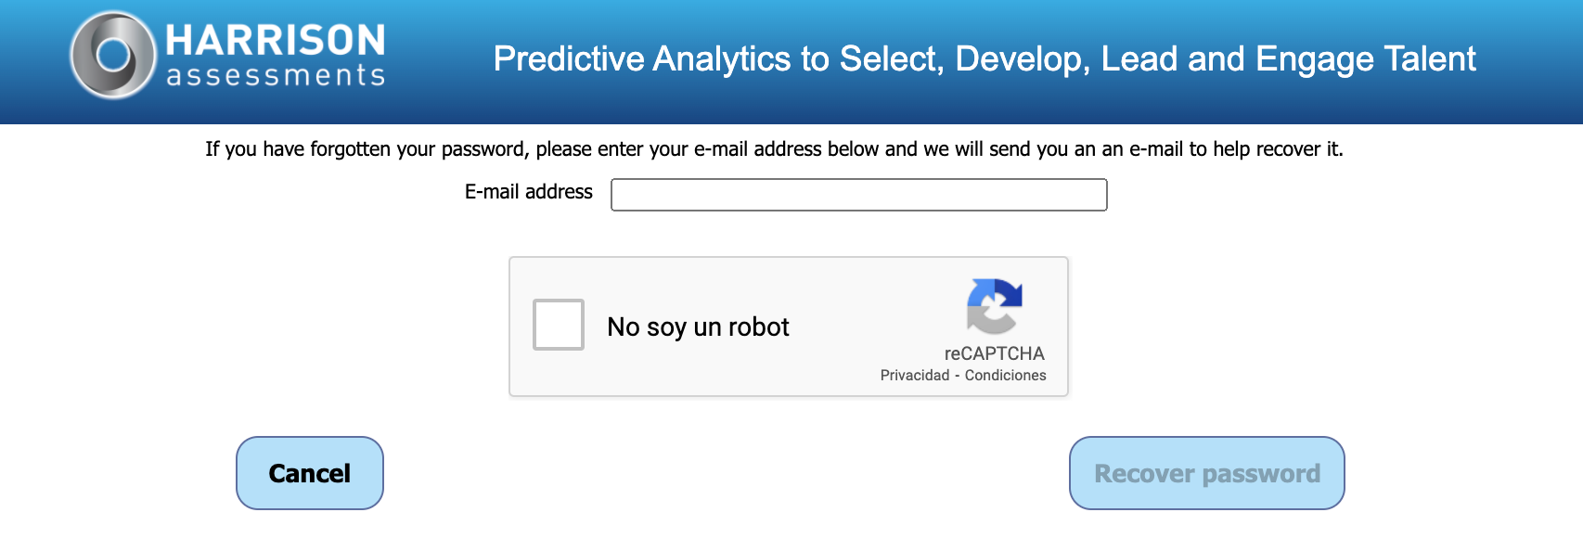This screenshot has width=1583, height=538.
Task: Click the "assessments" text under HARRISON
Action: click(x=276, y=75)
